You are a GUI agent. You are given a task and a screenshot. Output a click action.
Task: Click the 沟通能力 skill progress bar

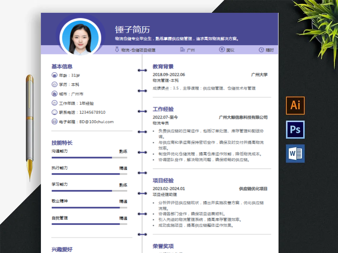point(89,158)
